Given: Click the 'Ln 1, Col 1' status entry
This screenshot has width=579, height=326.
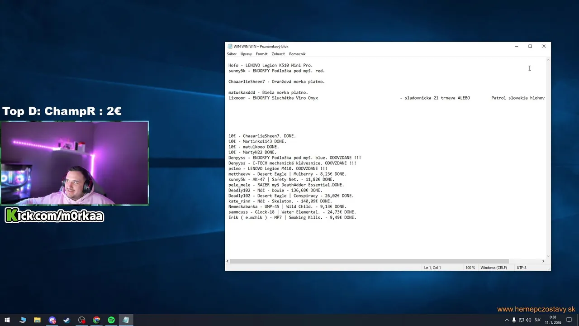Looking at the screenshot, I should [432, 268].
